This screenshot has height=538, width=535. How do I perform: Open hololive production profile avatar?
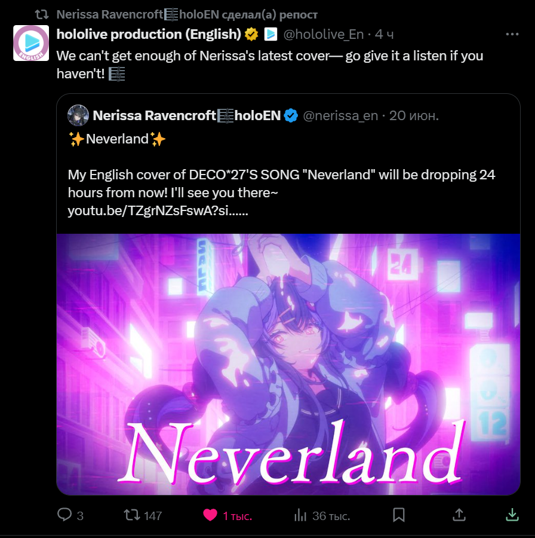(31, 43)
